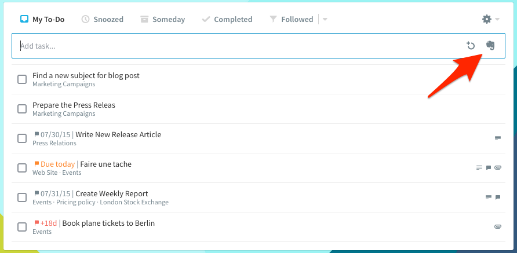This screenshot has height=253, width=517.
Task: Click comment icon on Create Weekly Report
Action: 498,197
